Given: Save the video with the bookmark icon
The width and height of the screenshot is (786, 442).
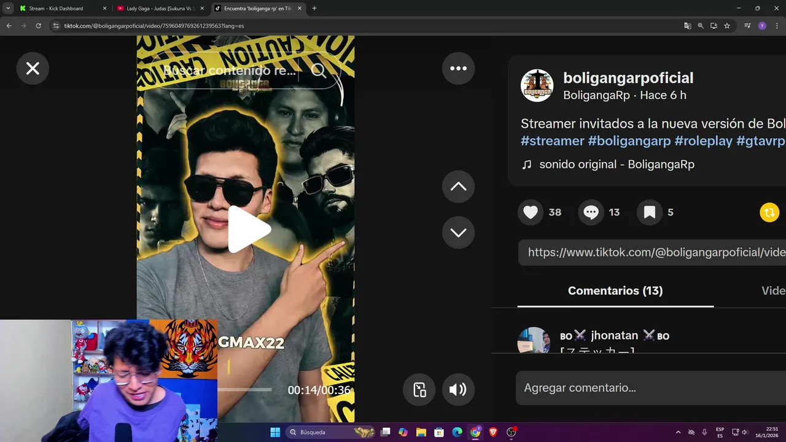Looking at the screenshot, I should [650, 212].
